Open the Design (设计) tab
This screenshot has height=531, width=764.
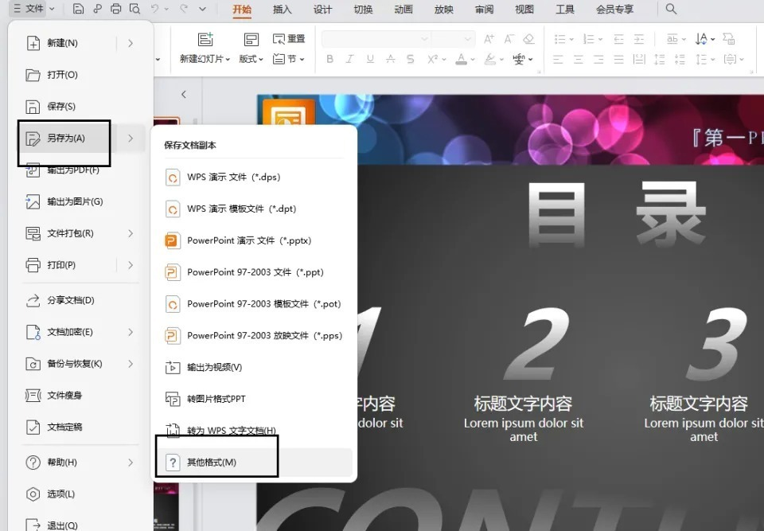tap(322, 10)
